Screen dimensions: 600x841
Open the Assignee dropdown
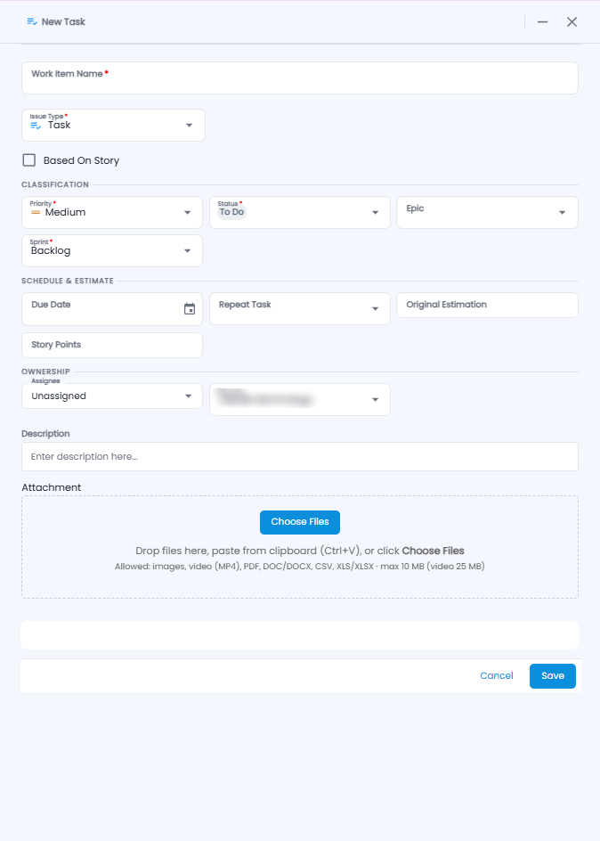tap(112, 396)
